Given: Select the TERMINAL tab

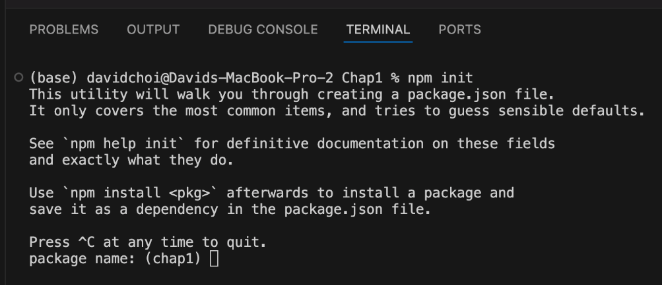Looking at the screenshot, I should click(378, 30).
